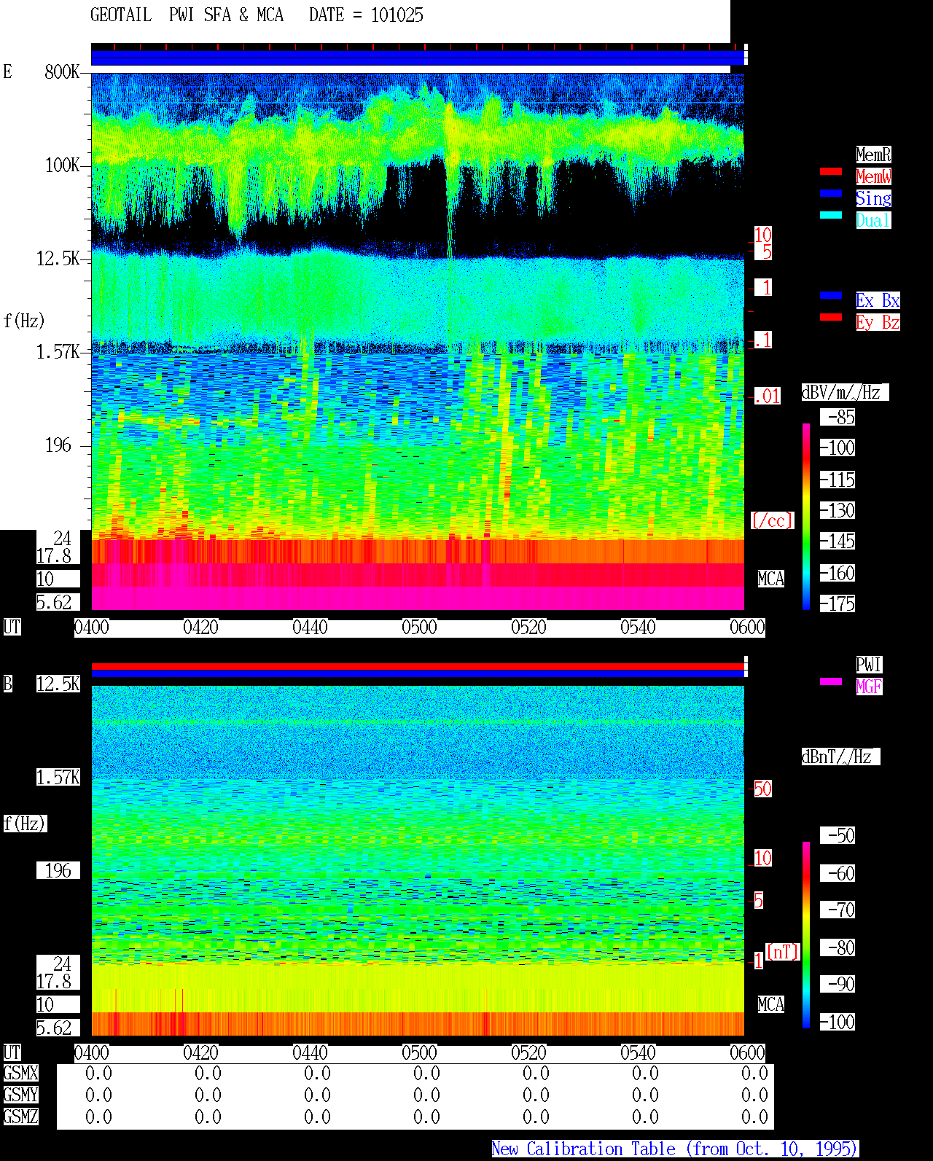Click the B panel letter label
Screen dimensions: 933x1161
8,684
